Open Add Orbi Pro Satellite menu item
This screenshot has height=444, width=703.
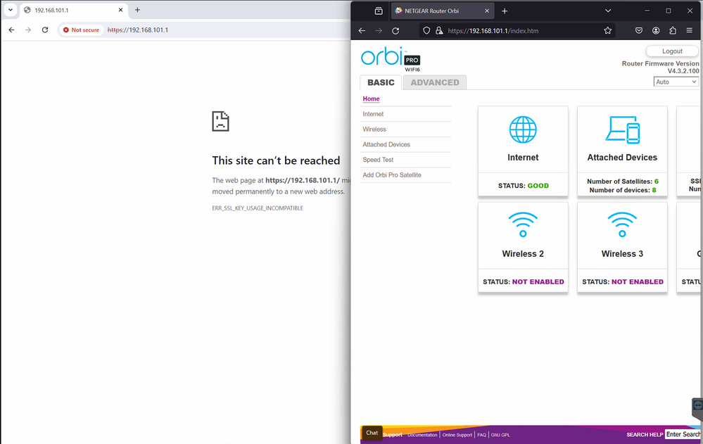click(x=391, y=175)
